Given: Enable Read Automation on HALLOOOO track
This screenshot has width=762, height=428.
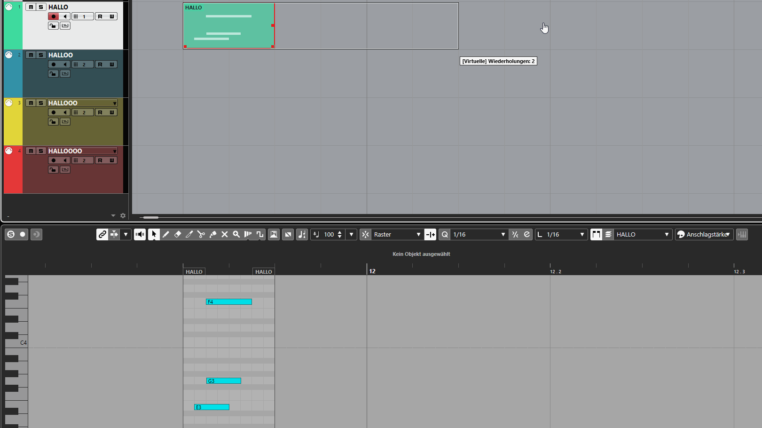Looking at the screenshot, I should (100, 160).
